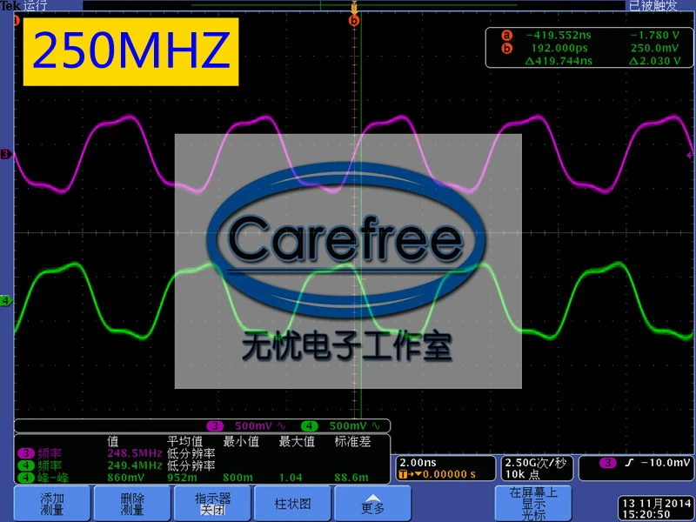Viewport: 696px width, 522px height.
Task: Click the Δ419.744ns delta time readout
Action: (559, 61)
